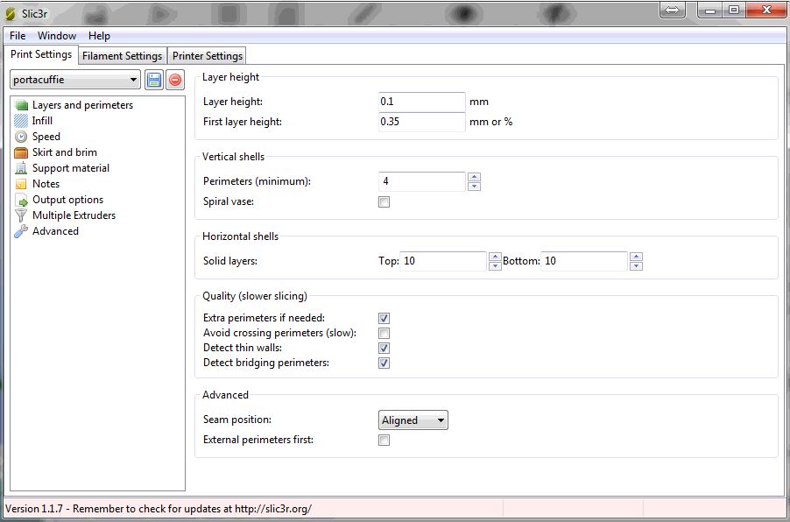The height and width of the screenshot is (522, 790).
Task: Toggle Detect thin walls checkbox
Action: (384, 349)
